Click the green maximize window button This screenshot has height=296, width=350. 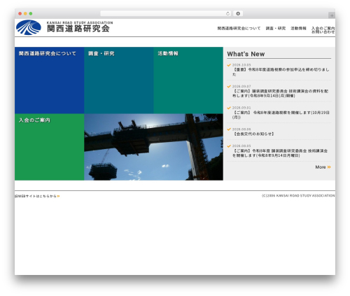coord(31,14)
